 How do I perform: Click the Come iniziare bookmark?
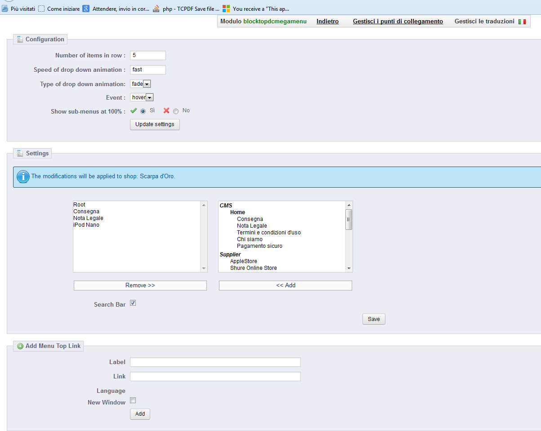[59, 9]
